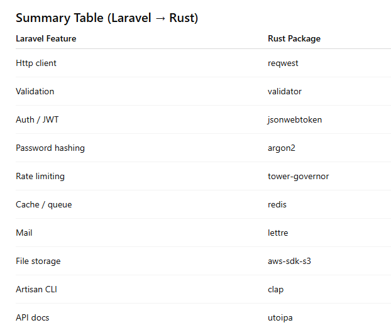Click the File storage cell

coord(38,261)
